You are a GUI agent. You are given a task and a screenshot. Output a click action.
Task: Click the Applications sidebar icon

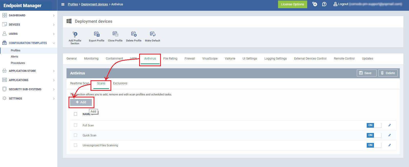(x=5, y=80)
